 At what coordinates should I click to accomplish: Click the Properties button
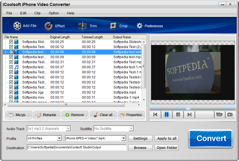tap(131, 115)
